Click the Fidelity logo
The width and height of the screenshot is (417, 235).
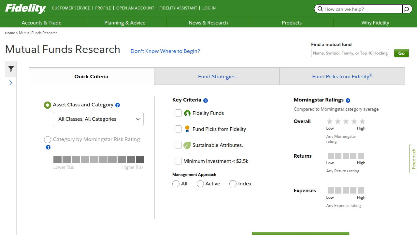25,8
